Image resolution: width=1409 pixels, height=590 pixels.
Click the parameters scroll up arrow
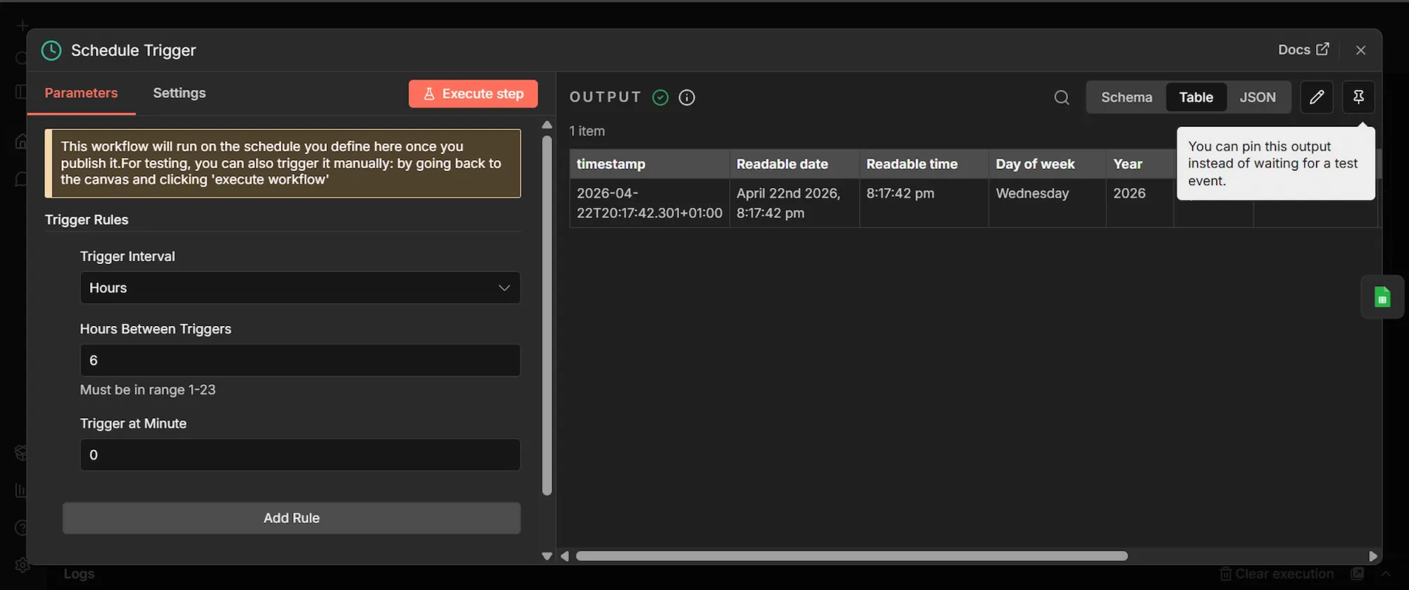[x=547, y=125]
